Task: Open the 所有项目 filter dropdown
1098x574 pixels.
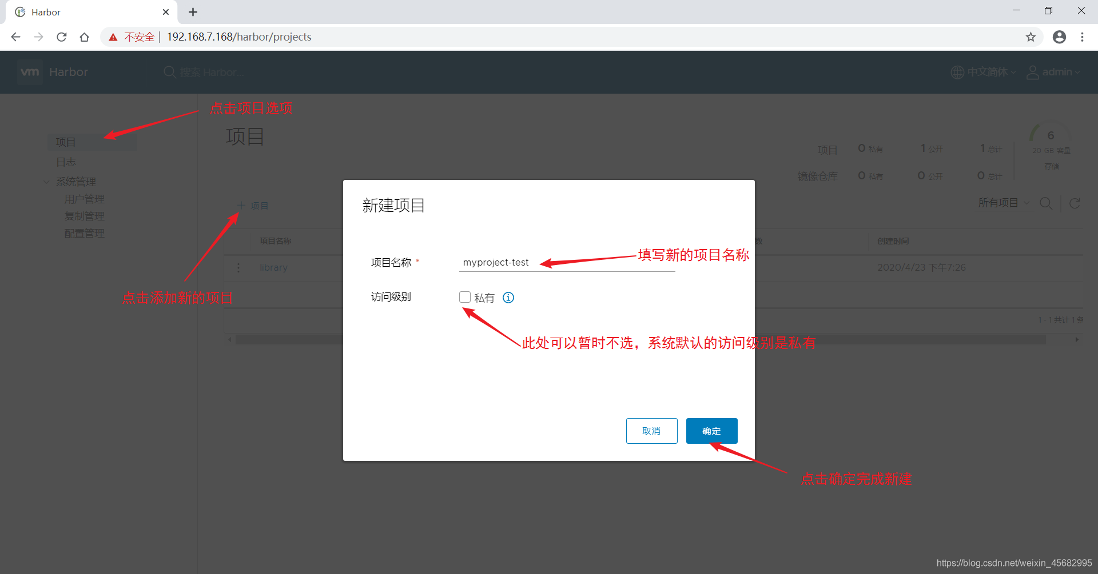Action: point(1004,203)
